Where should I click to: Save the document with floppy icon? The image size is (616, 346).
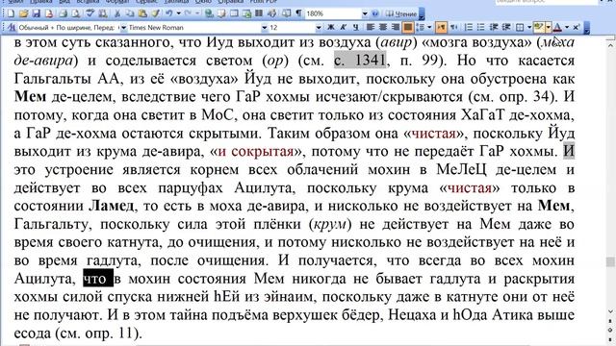[x=37, y=13]
